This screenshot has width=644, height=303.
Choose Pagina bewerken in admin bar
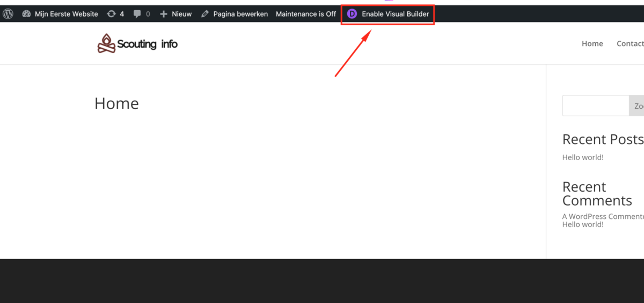point(240,14)
